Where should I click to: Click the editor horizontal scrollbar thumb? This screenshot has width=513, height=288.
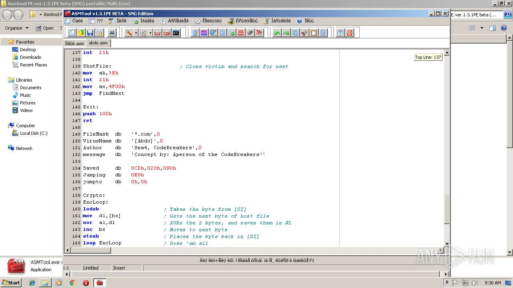pos(91,250)
